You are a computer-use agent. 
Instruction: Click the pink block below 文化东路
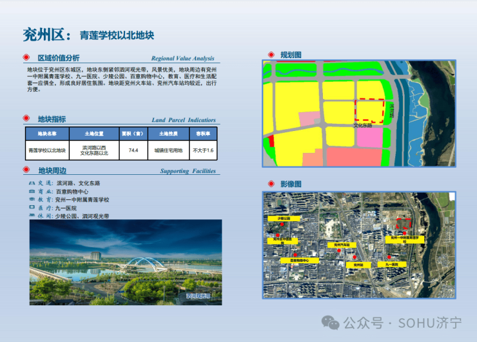[369, 137]
